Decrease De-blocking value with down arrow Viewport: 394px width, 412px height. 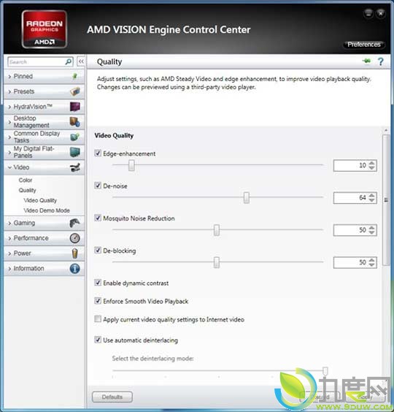coord(371,265)
